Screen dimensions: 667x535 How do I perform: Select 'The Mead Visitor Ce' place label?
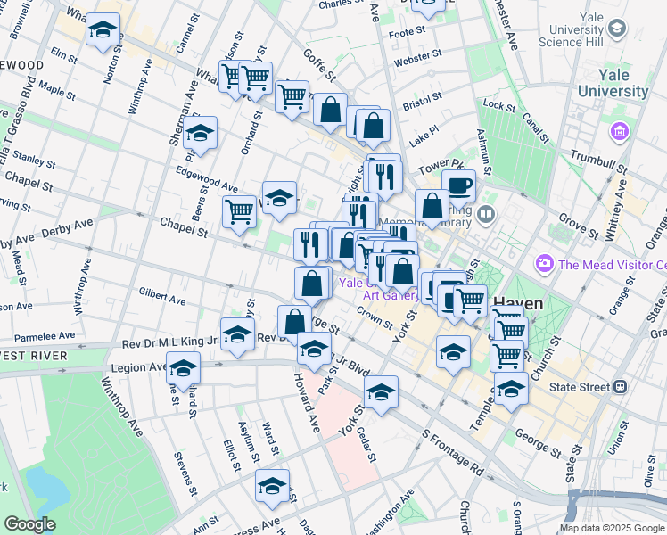click(613, 265)
